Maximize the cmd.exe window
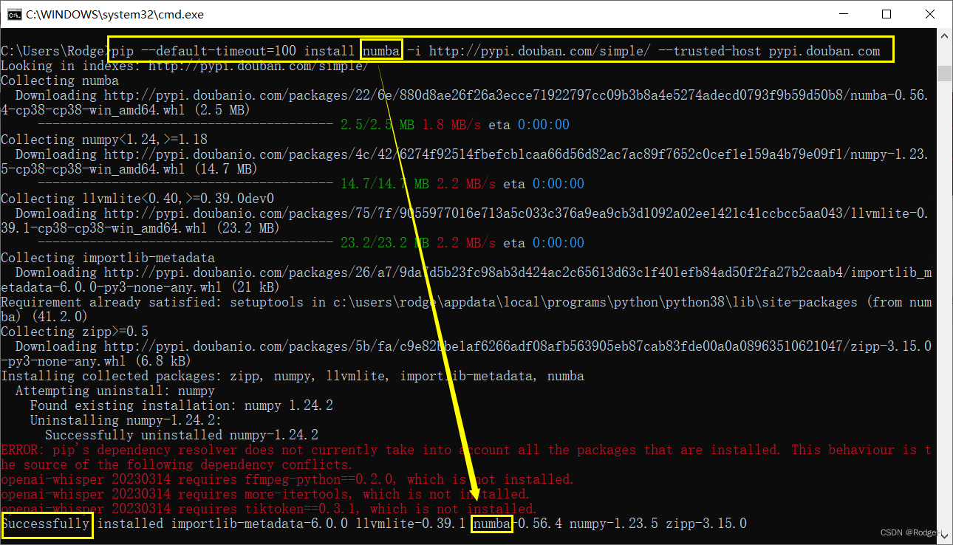This screenshot has width=953, height=545. tap(887, 14)
